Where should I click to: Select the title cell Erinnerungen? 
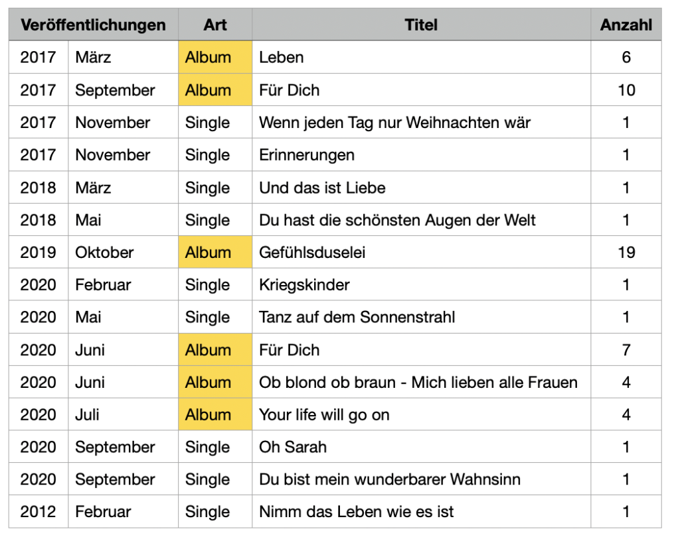point(421,154)
